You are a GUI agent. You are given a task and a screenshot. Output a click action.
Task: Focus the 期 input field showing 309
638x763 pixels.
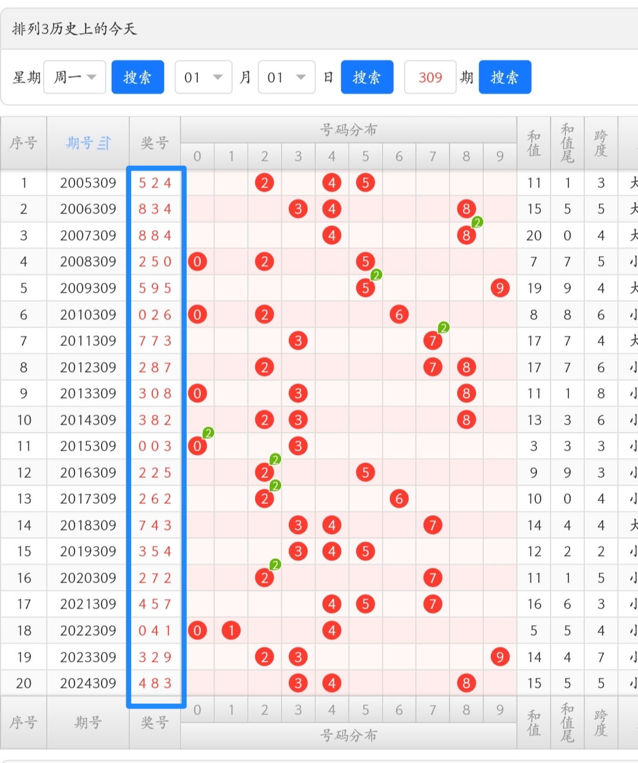tap(430, 77)
